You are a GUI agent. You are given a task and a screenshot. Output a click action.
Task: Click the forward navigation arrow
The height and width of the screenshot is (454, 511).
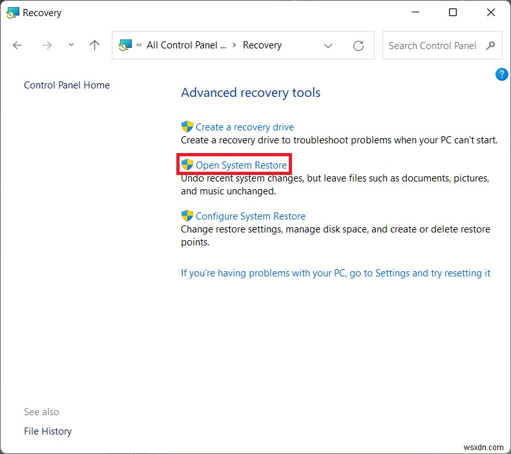(47, 45)
